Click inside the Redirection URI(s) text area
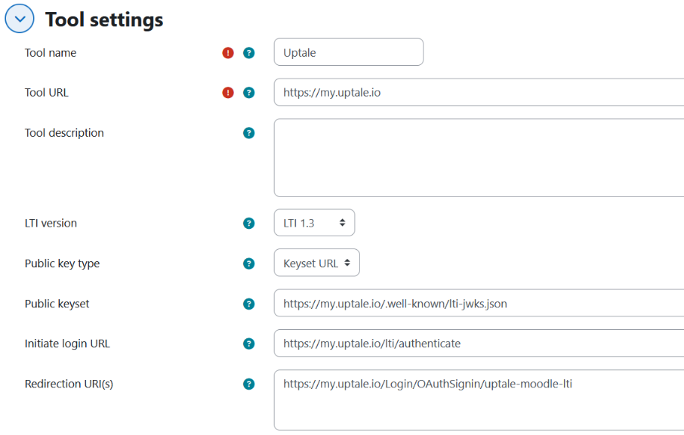The width and height of the screenshot is (684, 435). 479,400
